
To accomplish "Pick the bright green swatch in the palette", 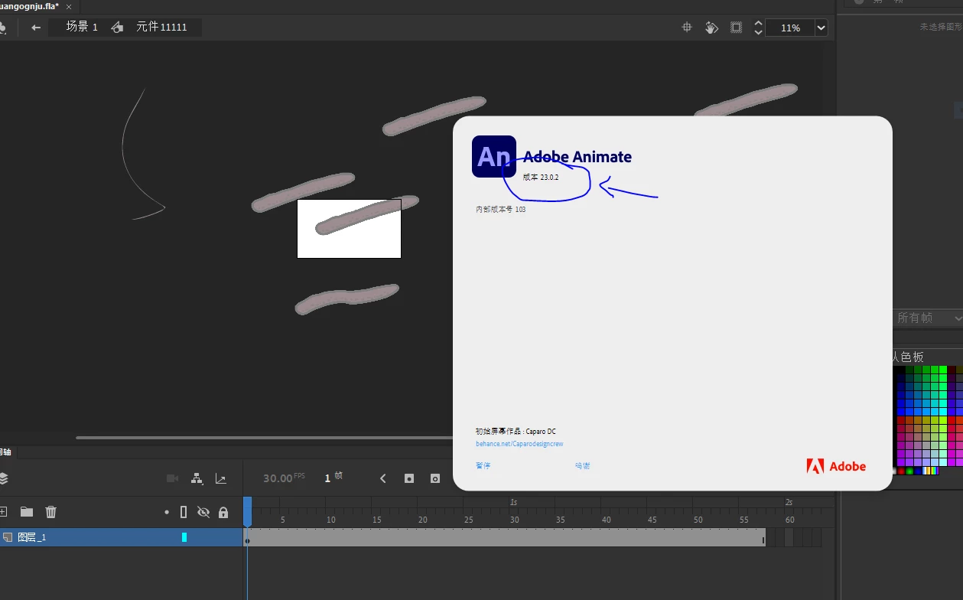I will 943,370.
